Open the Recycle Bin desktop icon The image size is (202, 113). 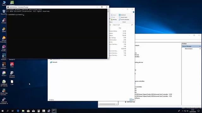coord(3,12)
